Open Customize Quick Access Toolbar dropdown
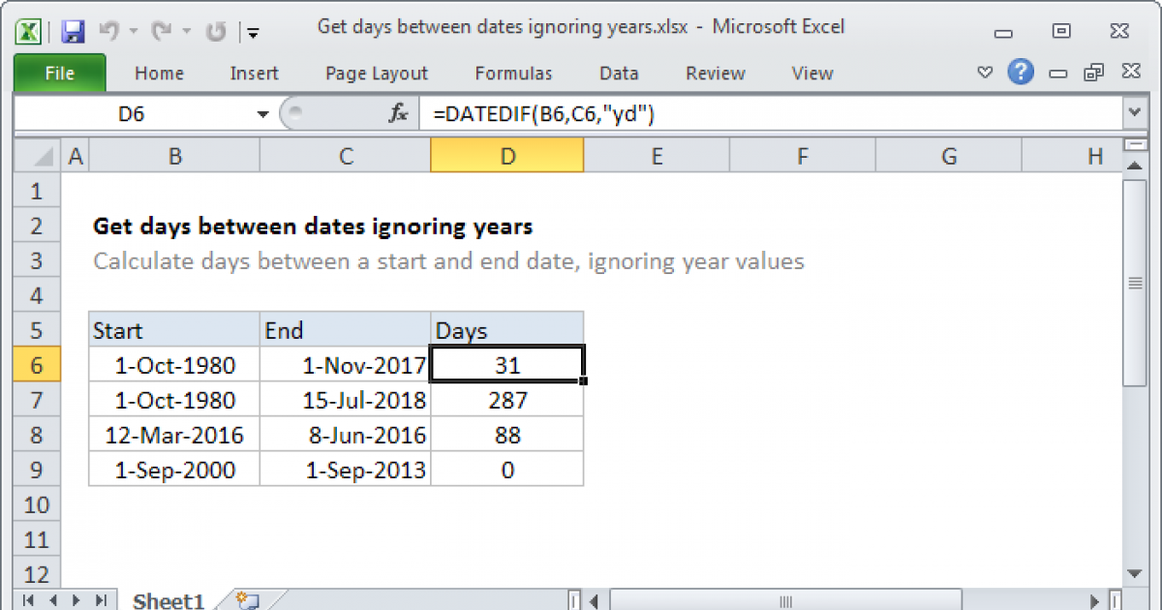The image size is (1162, 610). tap(252, 32)
